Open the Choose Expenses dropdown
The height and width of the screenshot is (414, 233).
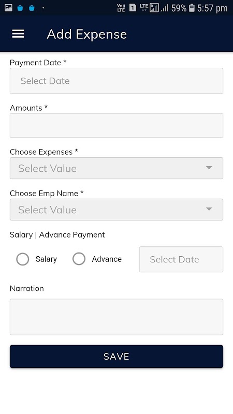(116, 168)
